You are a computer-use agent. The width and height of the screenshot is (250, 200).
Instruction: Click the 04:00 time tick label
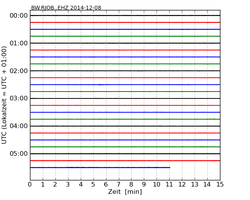(19, 126)
